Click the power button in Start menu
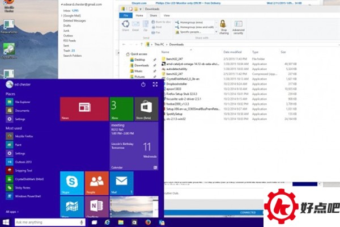 pyautogui.click(x=143, y=85)
